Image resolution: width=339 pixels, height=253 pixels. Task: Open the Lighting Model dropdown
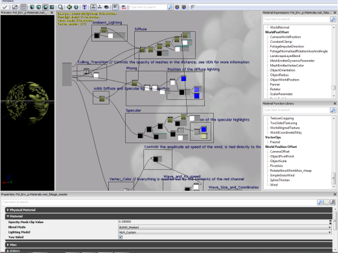(225, 232)
